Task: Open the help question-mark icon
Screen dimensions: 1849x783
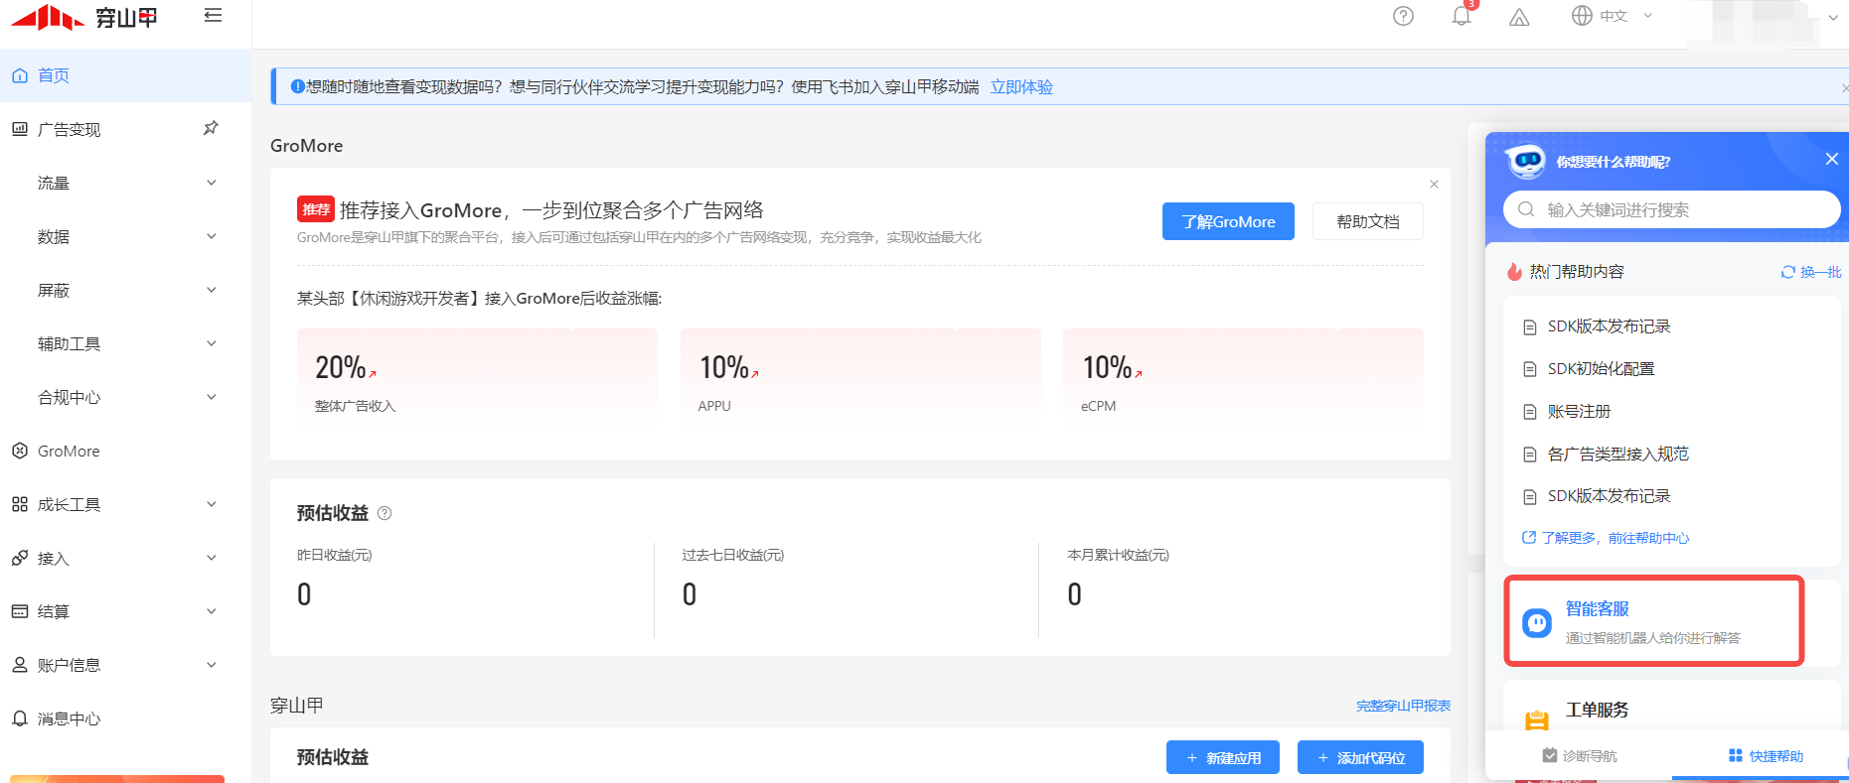Action: coord(1403,16)
